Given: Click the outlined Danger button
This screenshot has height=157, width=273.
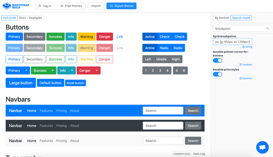Looking at the screenshot, I should (105, 59).
